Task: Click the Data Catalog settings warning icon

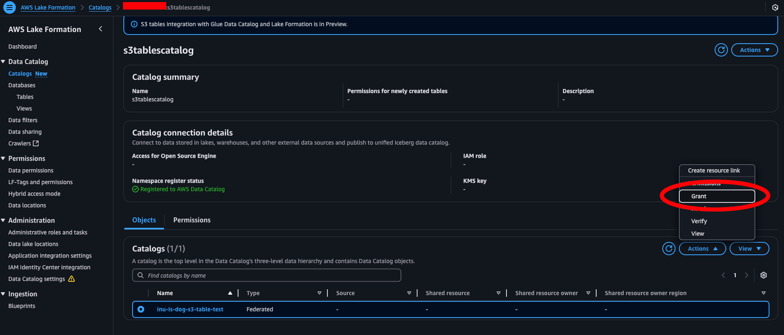Action: [x=71, y=279]
